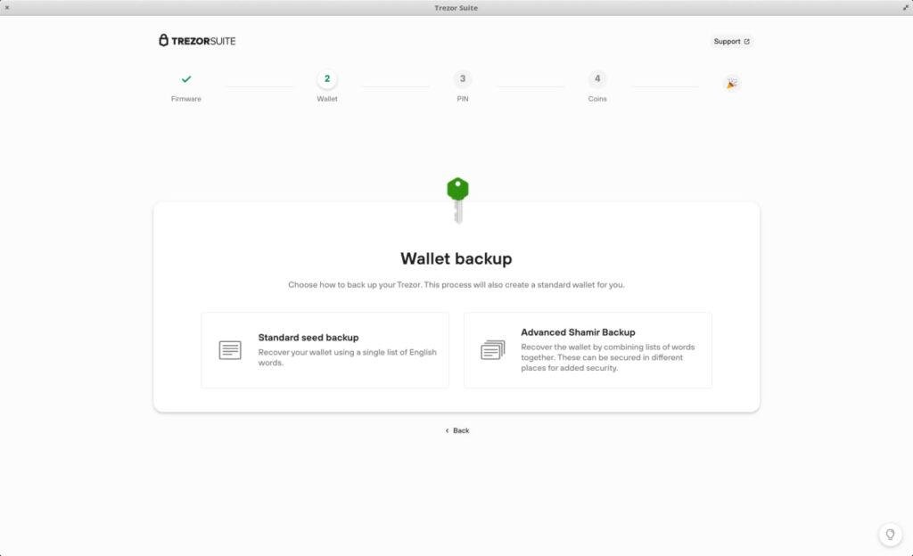
Task: Click the party popper final step icon
Action: [732, 84]
